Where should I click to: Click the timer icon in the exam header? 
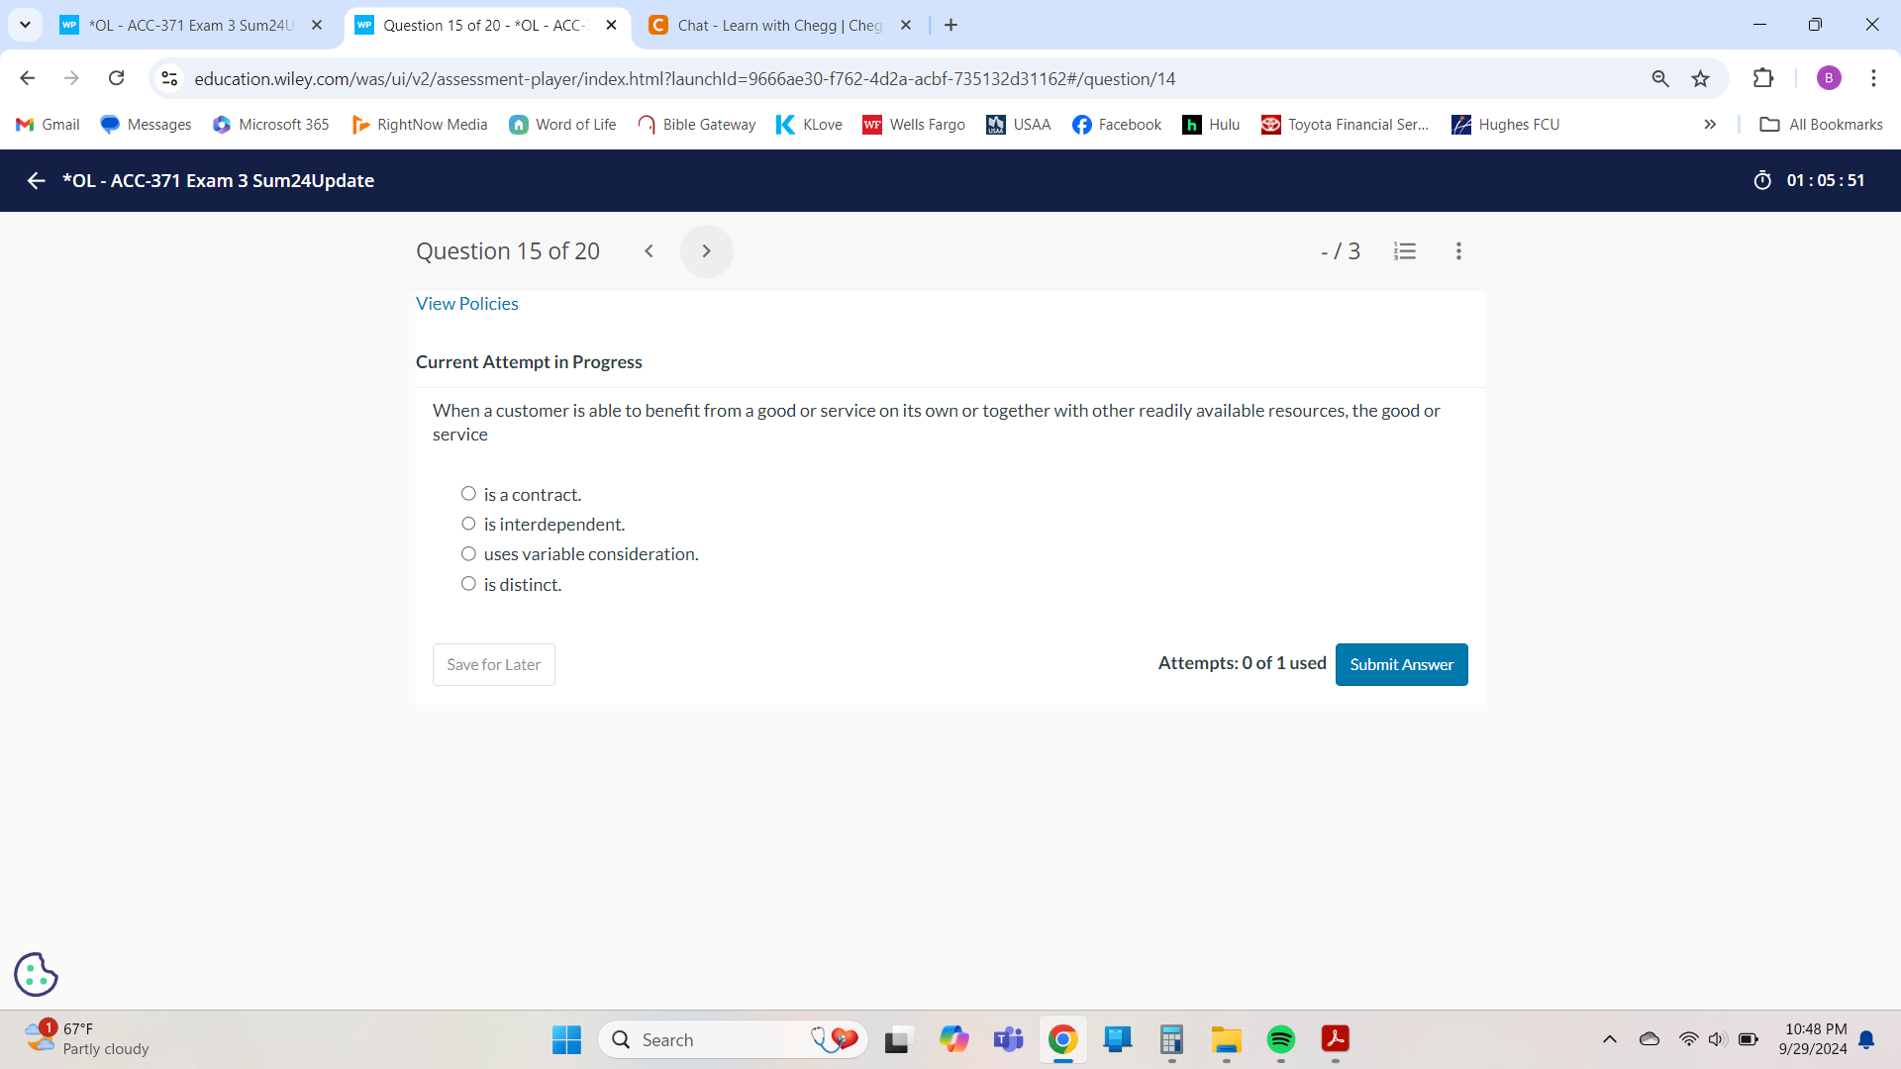[x=1763, y=180]
